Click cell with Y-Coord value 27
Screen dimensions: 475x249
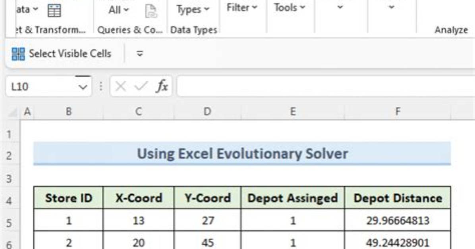point(207,220)
